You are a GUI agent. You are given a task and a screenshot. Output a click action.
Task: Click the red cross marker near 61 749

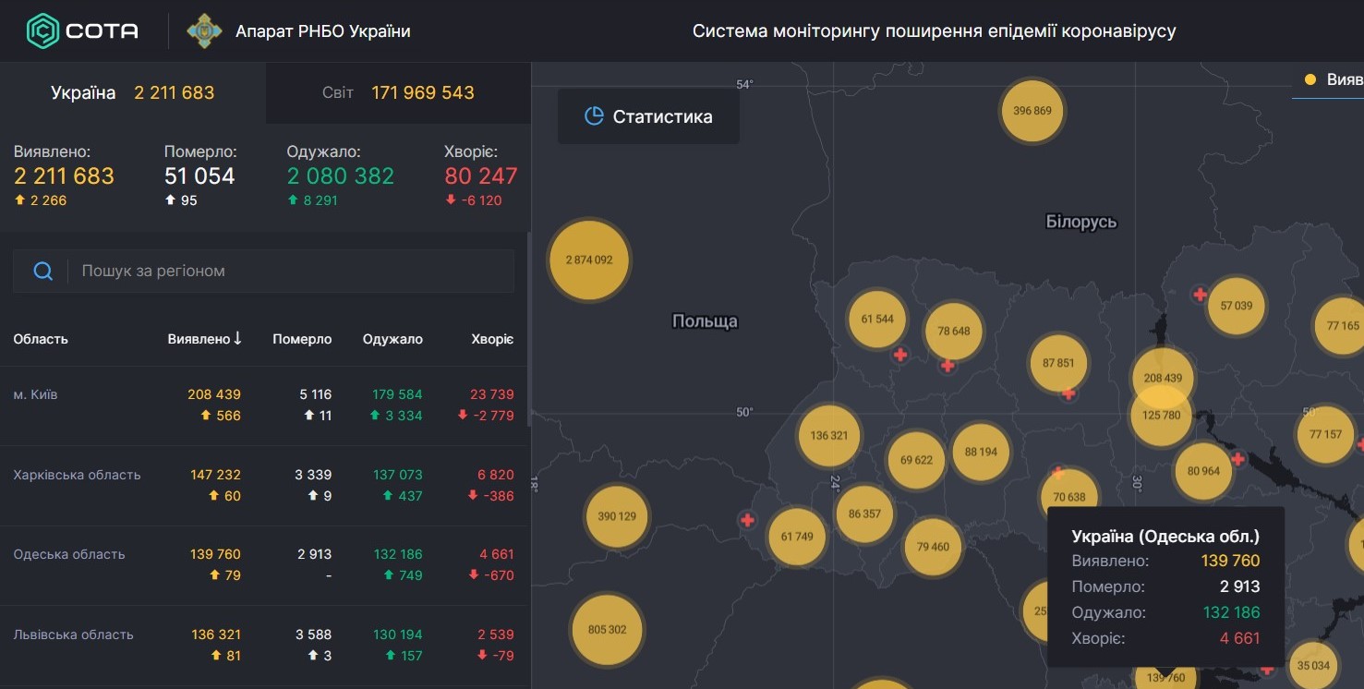click(x=747, y=520)
